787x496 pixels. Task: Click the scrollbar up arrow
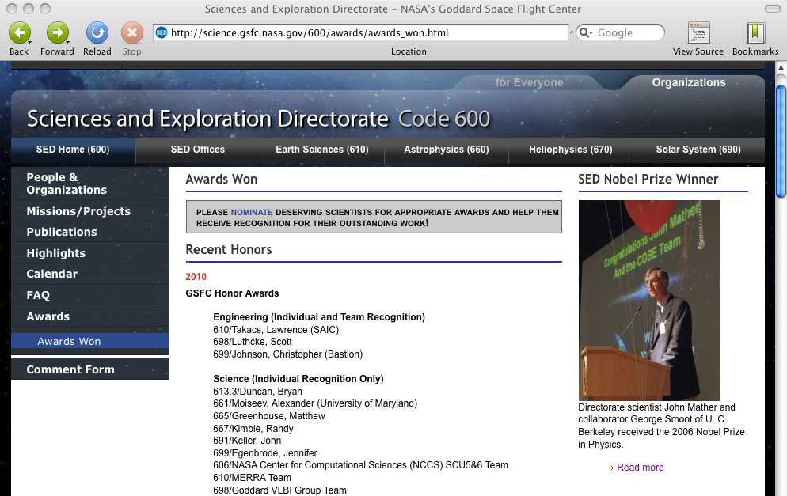[x=781, y=67]
